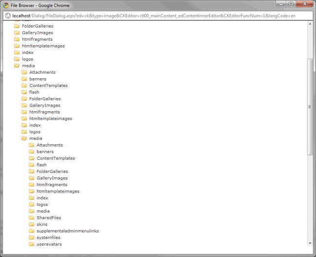316x257 pixels.
Task: Click the Chrome icon in the title bar
Action: [5, 5]
